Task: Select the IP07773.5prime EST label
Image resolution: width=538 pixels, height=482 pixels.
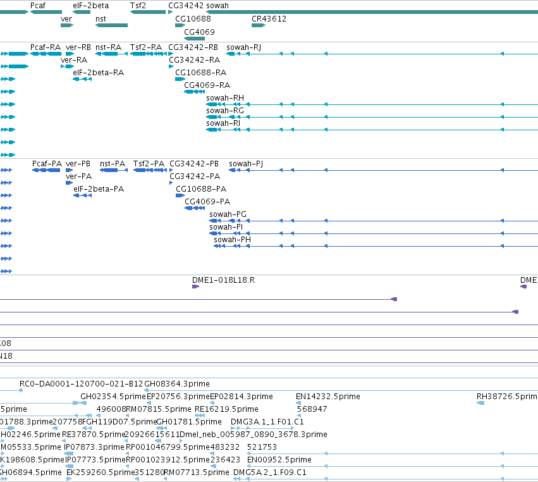Action: 95,460
